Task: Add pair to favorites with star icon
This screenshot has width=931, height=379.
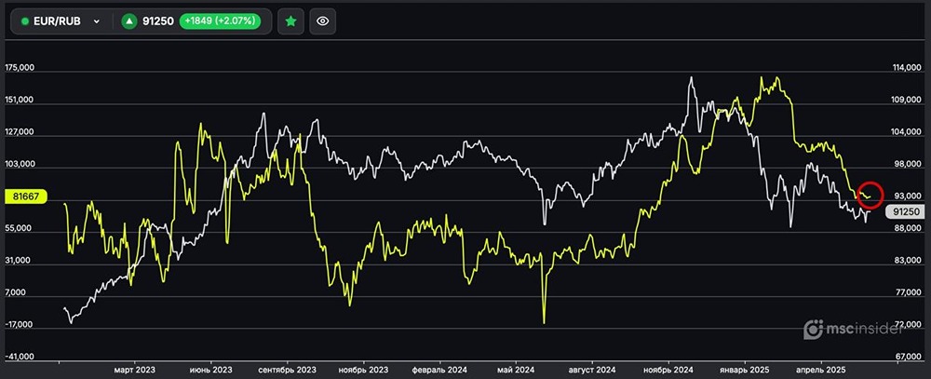Action: [x=290, y=21]
